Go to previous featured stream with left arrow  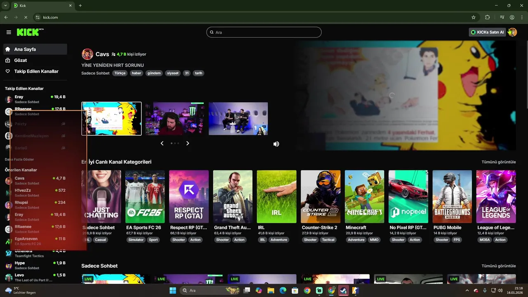tap(162, 143)
